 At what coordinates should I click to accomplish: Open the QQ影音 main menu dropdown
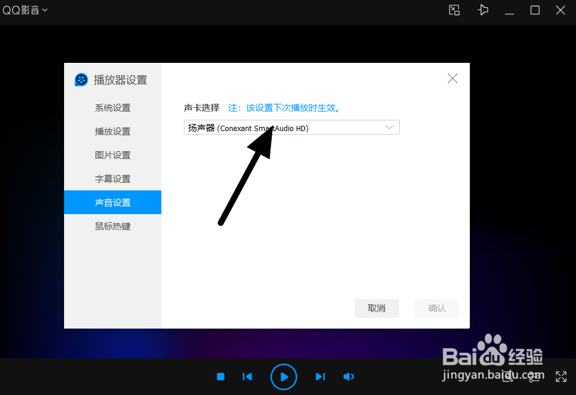click(25, 10)
